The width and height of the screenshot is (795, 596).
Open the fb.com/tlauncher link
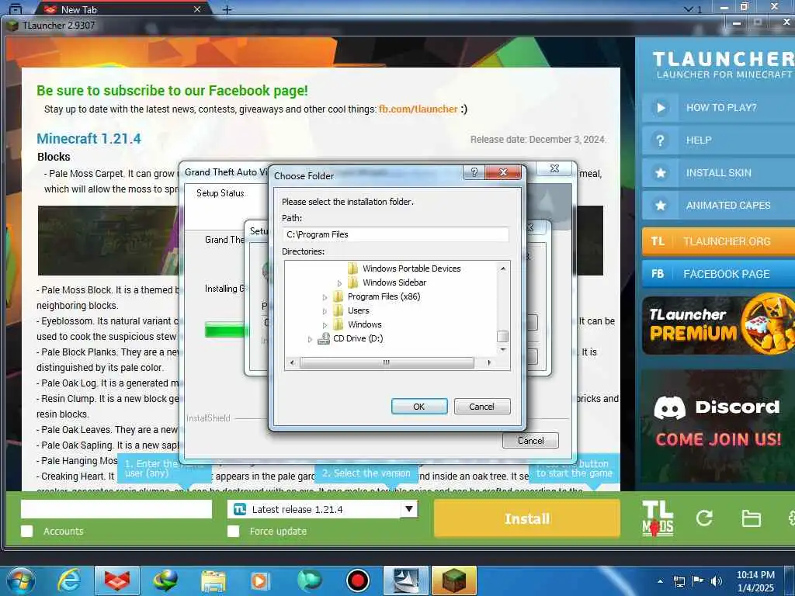418,109
